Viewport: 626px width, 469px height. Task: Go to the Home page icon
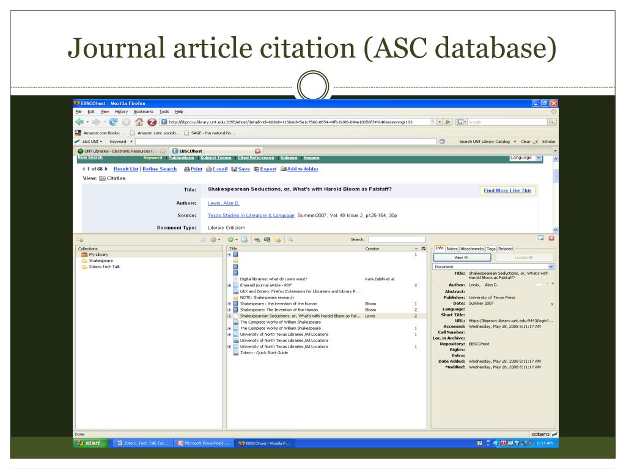click(139, 122)
